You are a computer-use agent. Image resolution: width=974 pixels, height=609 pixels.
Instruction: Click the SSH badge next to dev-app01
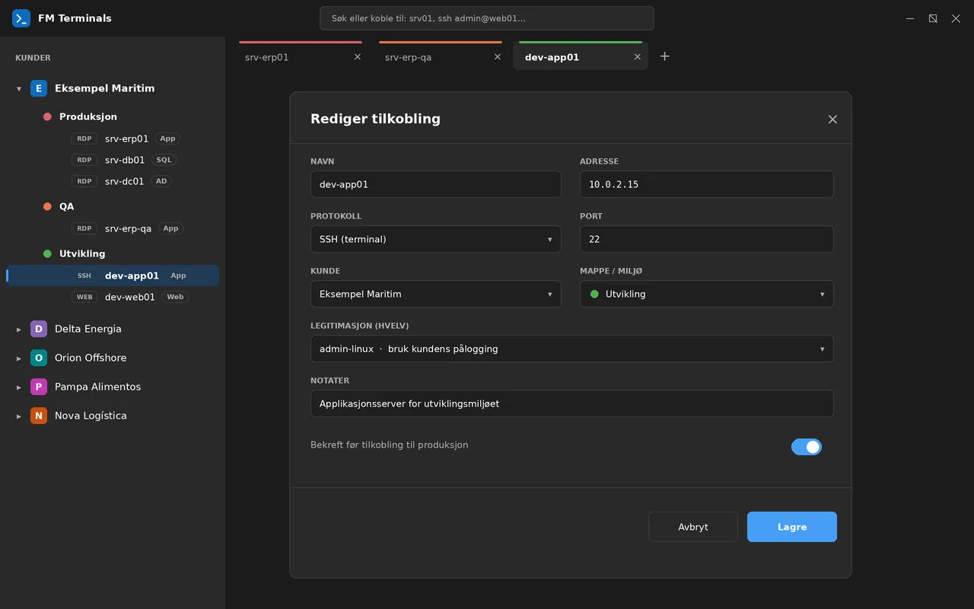(x=84, y=276)
